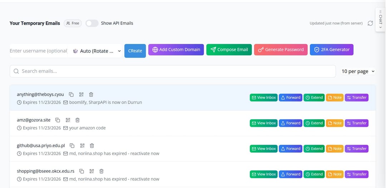Extend shopping@bseee.okcx.edu.rs expiry
Viewport: 386px width, 188px height.
point(314,174)
